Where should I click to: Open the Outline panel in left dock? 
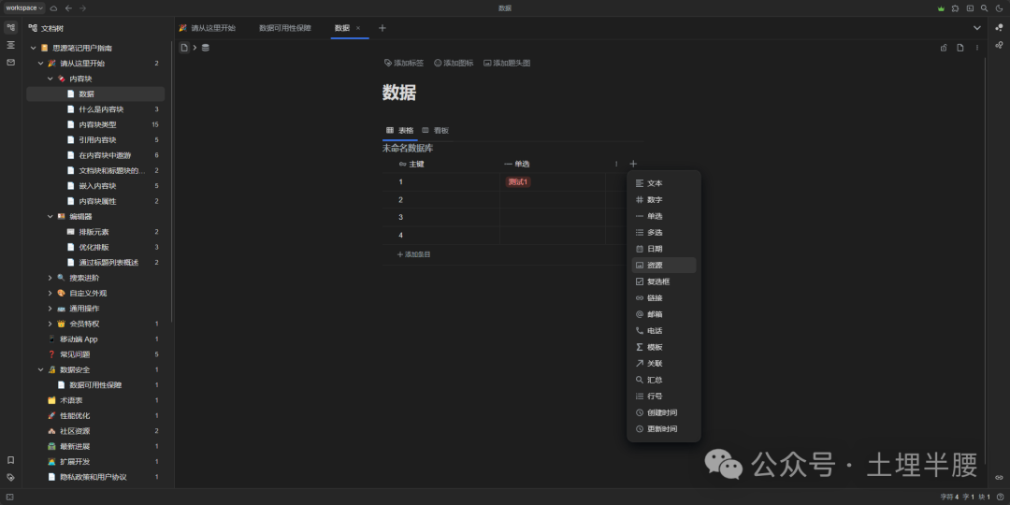(11, 45)
